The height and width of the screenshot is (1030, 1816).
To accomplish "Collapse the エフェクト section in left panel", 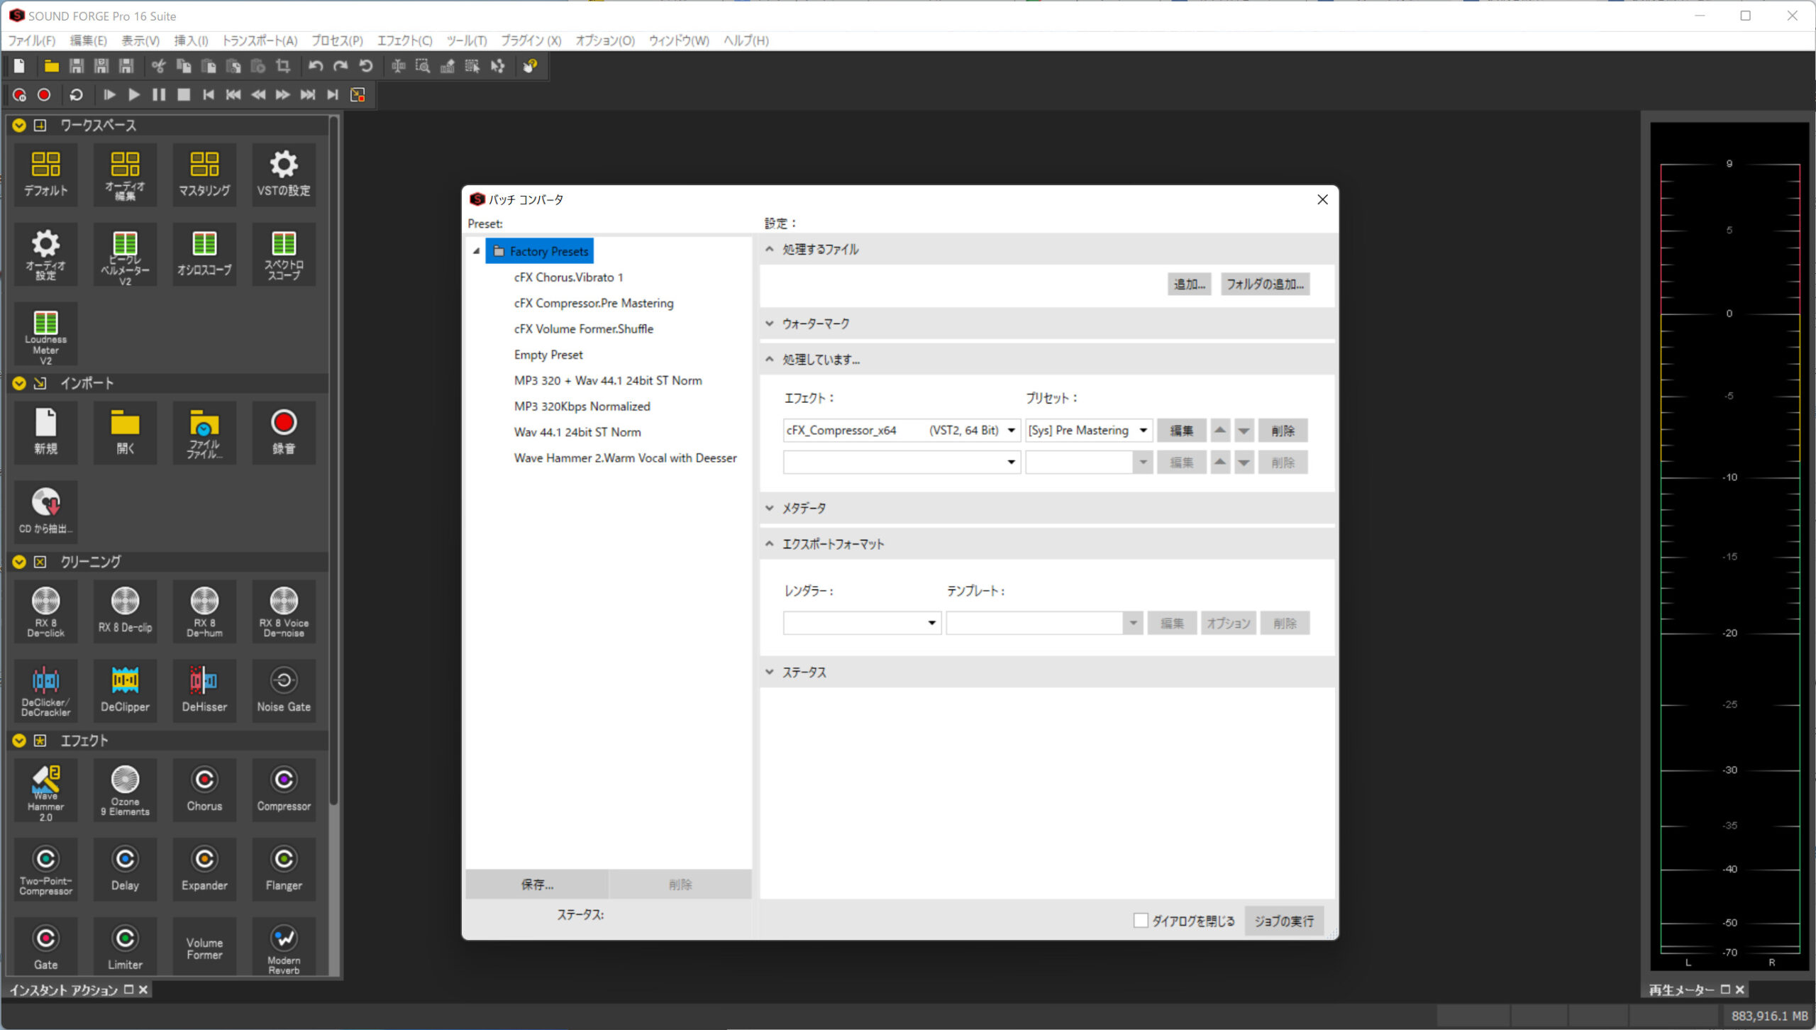I will coord(19,741).
